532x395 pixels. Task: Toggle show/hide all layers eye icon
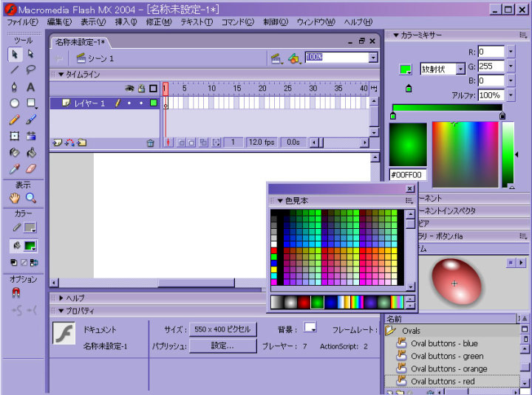point(129,89)
